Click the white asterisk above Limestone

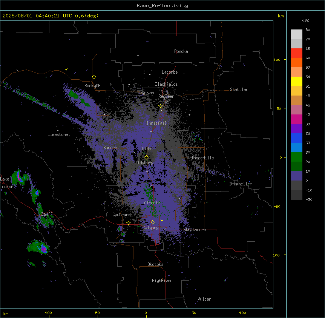point(58,131)
